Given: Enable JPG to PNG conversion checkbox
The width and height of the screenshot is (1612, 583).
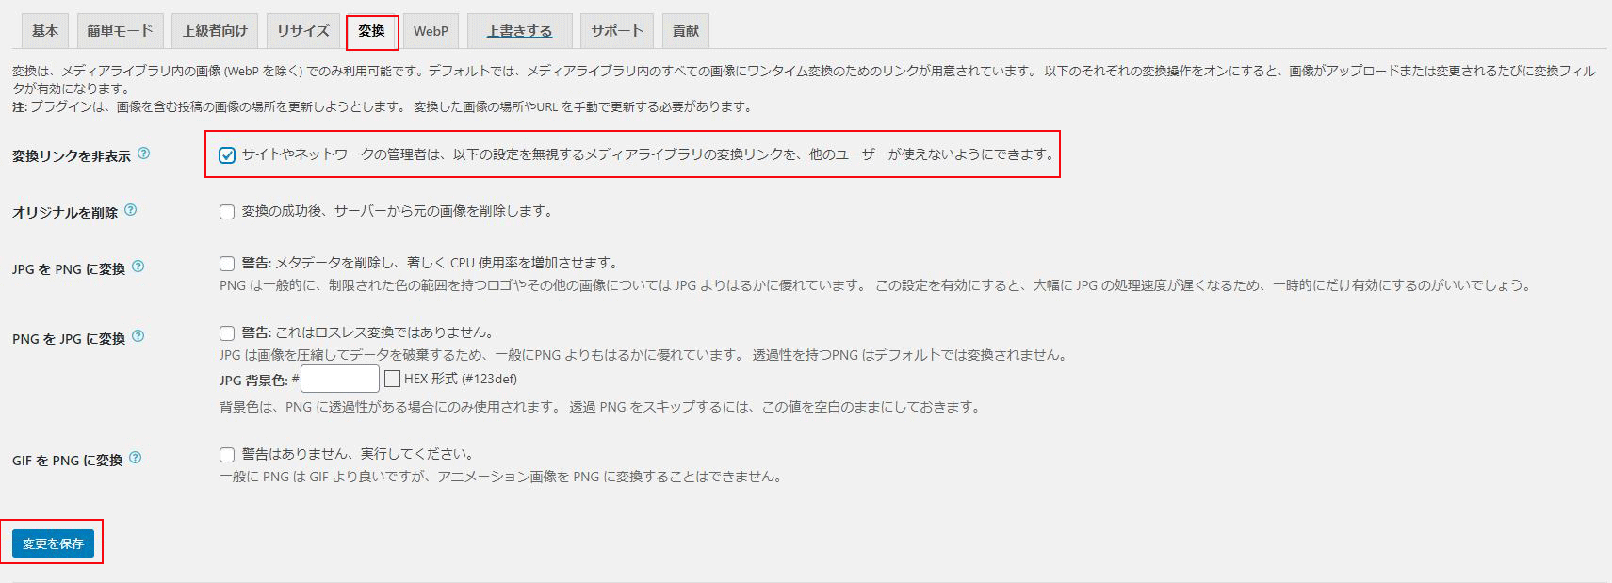Looking at the screenshot, I should pos(227,264).
